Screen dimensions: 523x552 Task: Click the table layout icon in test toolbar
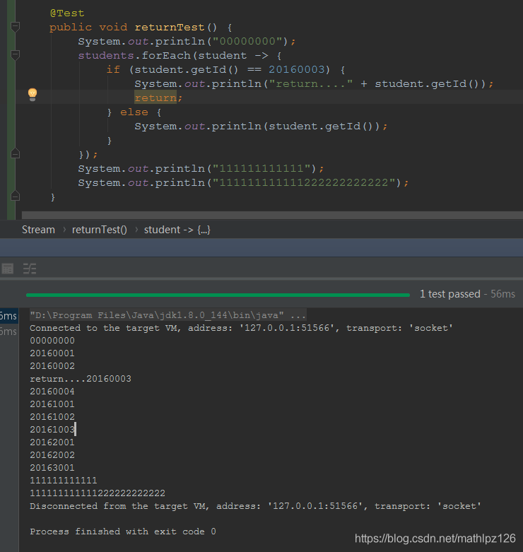coord(8,269)
